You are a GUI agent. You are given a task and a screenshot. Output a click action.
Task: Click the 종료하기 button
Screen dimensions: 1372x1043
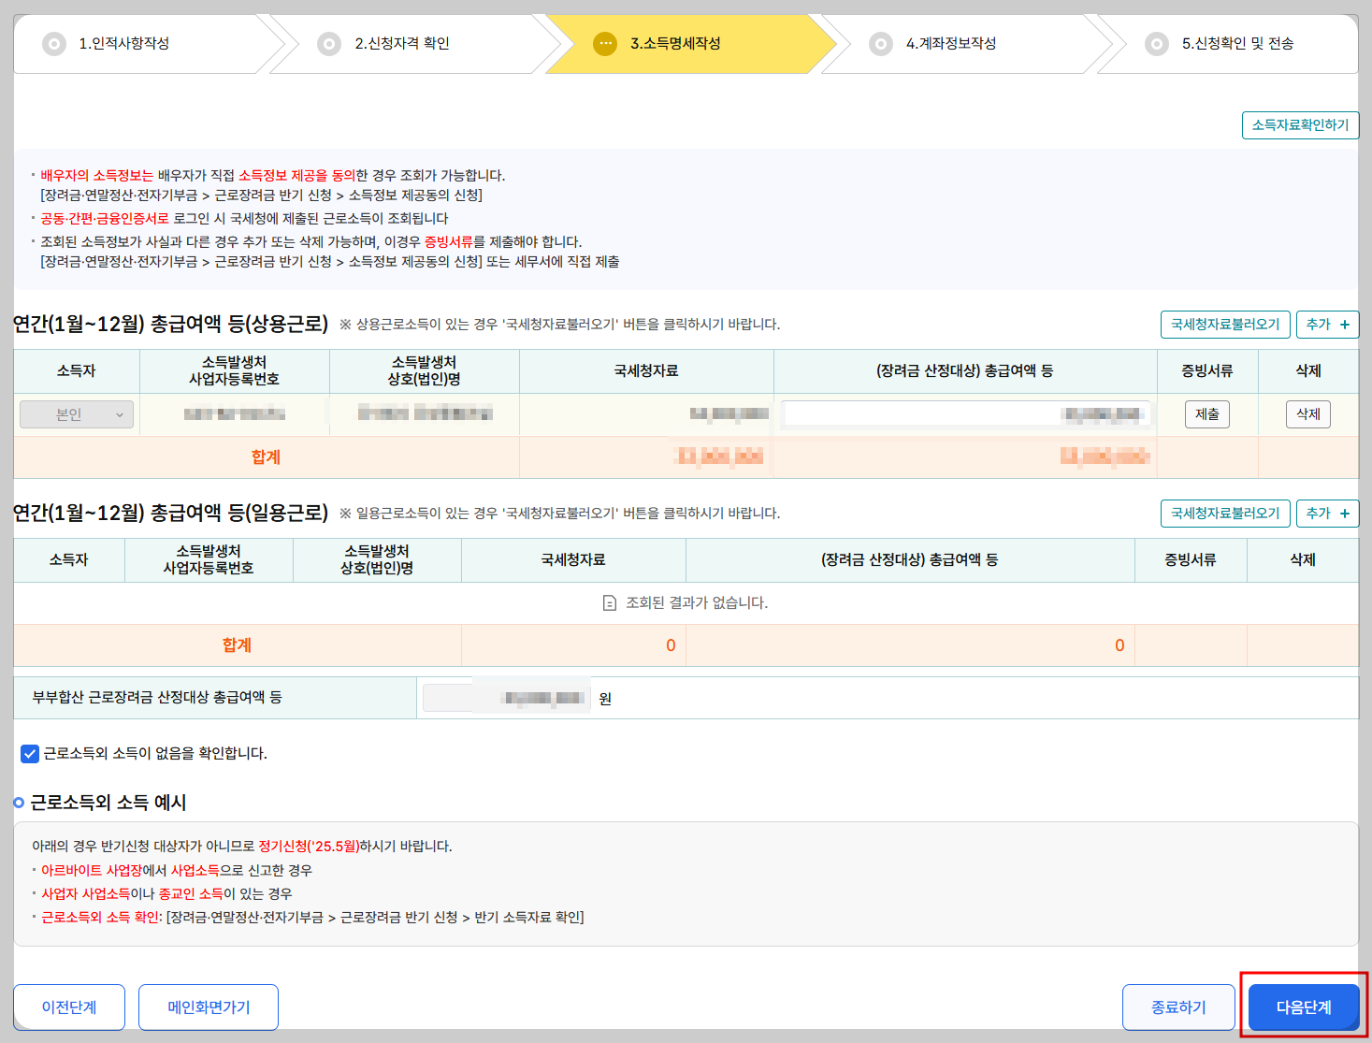tap(1178, 1007)
